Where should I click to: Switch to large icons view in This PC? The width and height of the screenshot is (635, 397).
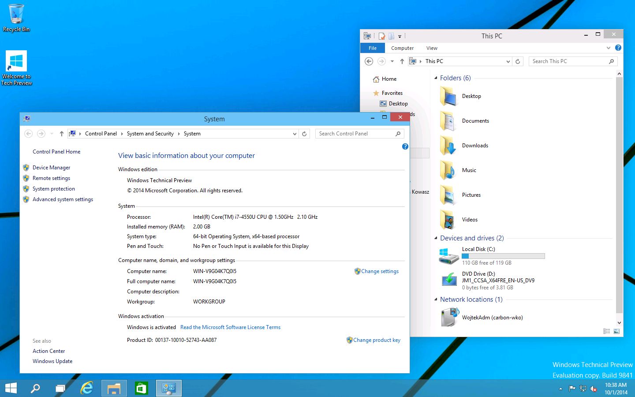616,331
